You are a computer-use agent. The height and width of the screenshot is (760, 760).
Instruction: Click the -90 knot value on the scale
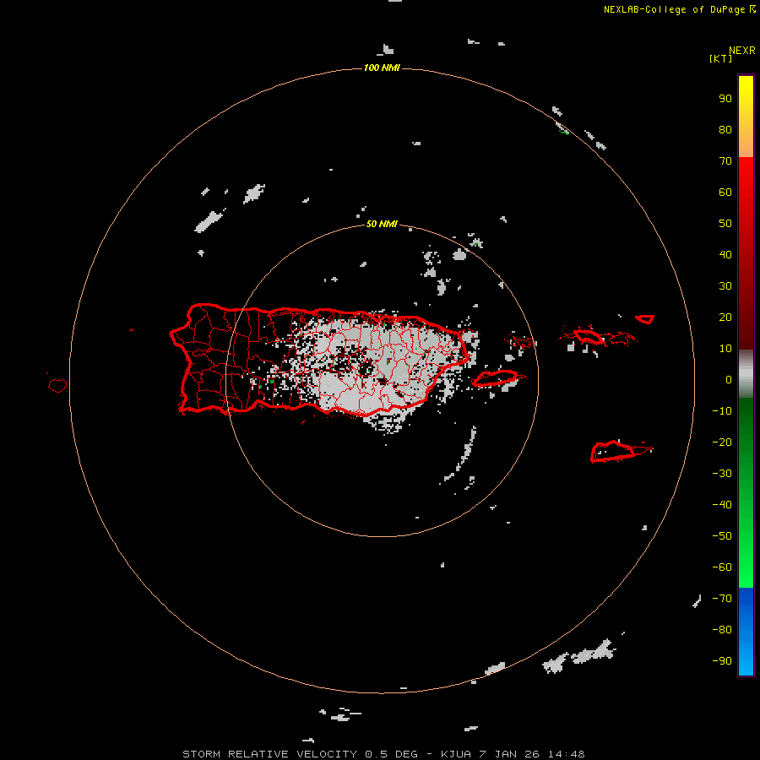pos(722,660)
